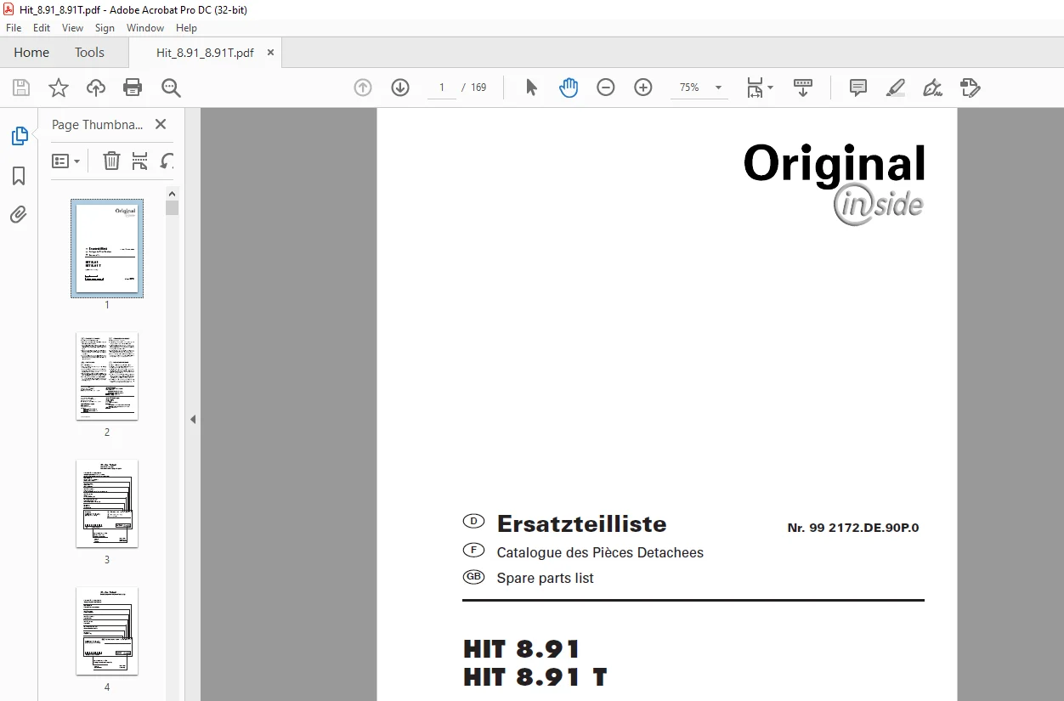Select page 1 thumbnail
The image size is (1064, 701).
coord(107,248)
